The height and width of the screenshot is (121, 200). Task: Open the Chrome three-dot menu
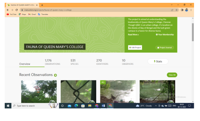pos(191,10)
